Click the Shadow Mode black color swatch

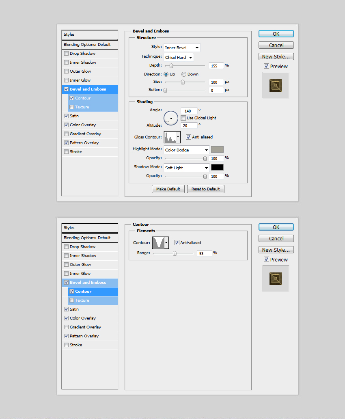[217, 167]
